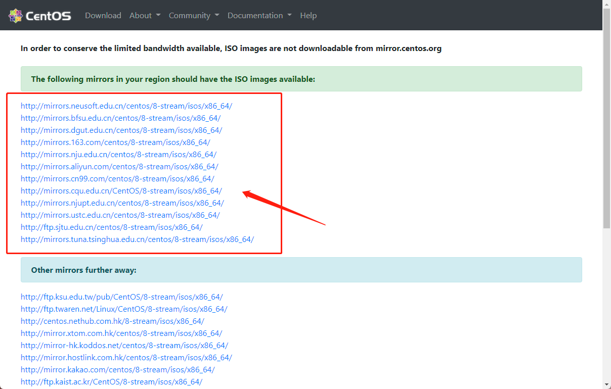Image resolution: width=611 pixels, height=389 pixels.
Task: Open the Download page
Action: pos(103,16)
